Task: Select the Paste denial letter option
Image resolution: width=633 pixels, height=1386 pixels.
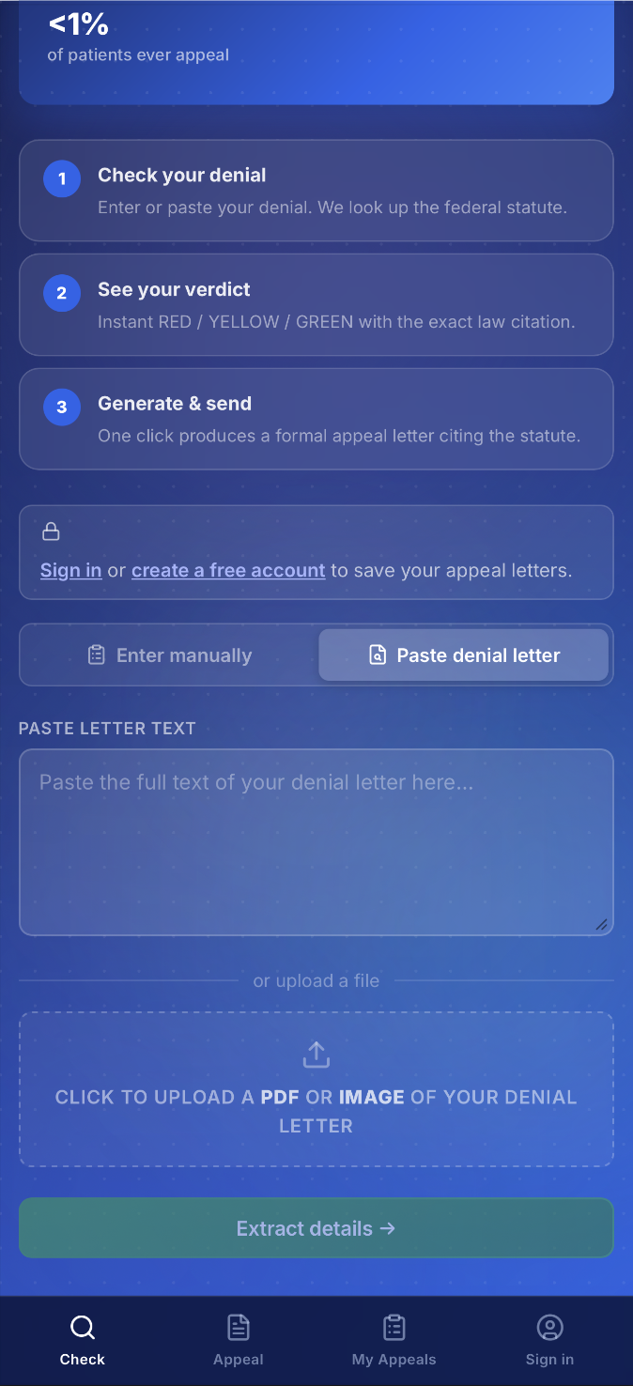Action: point(464,654)
